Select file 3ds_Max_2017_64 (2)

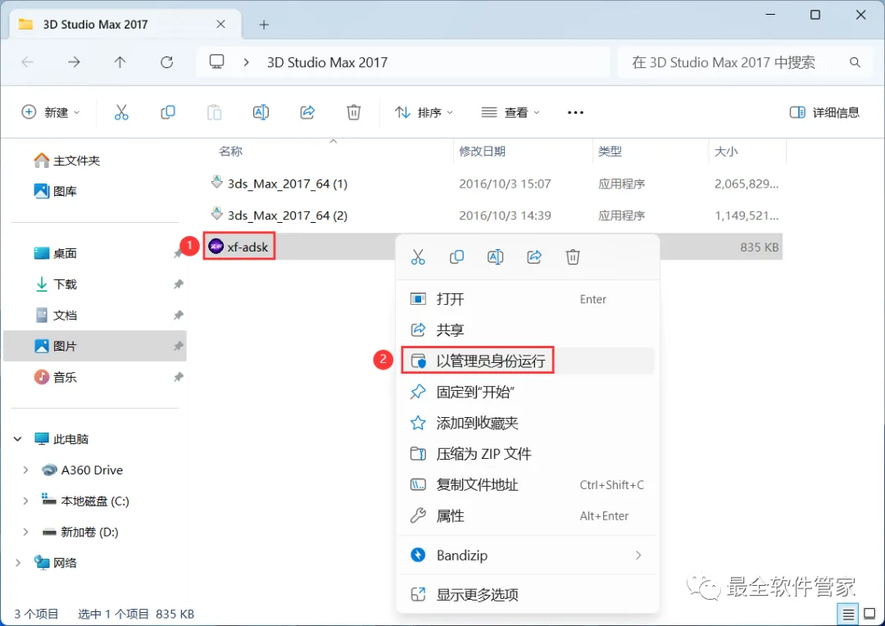click(494, 215)
